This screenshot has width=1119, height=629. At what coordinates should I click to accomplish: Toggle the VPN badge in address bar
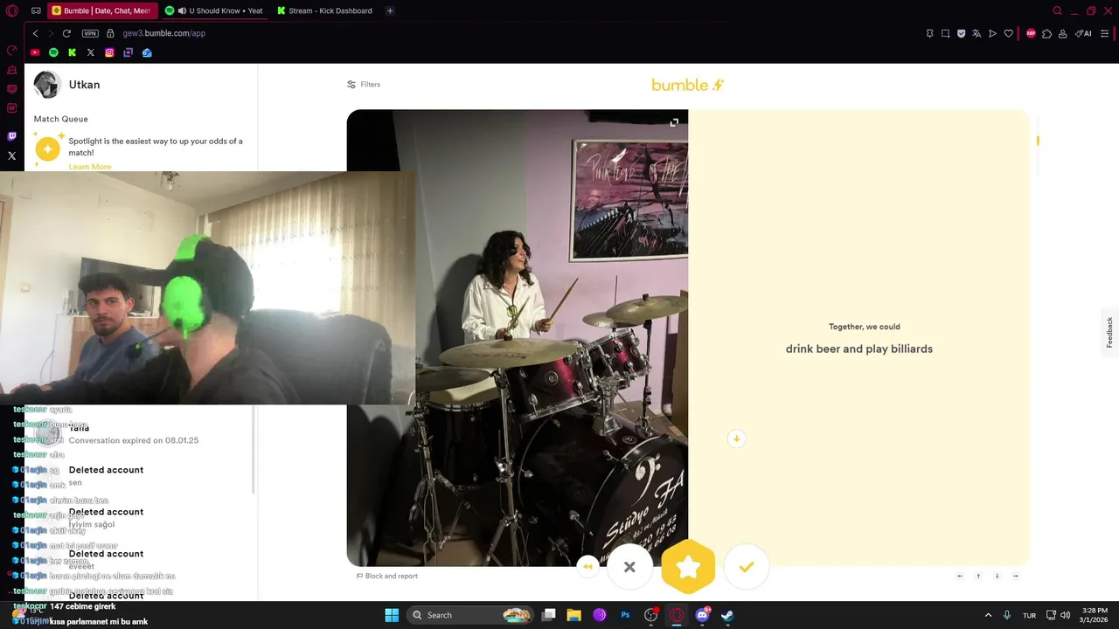(x=90, y=33)
